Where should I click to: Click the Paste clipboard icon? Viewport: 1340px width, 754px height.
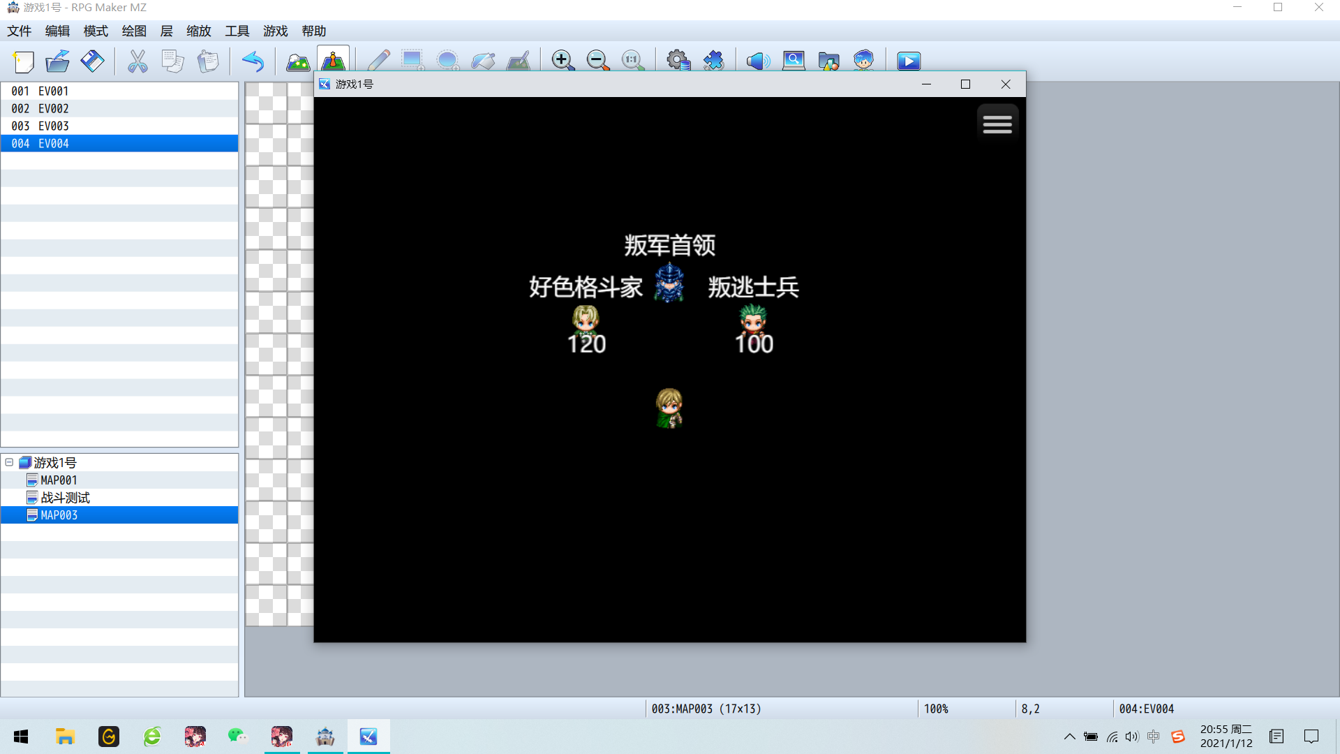207,61
